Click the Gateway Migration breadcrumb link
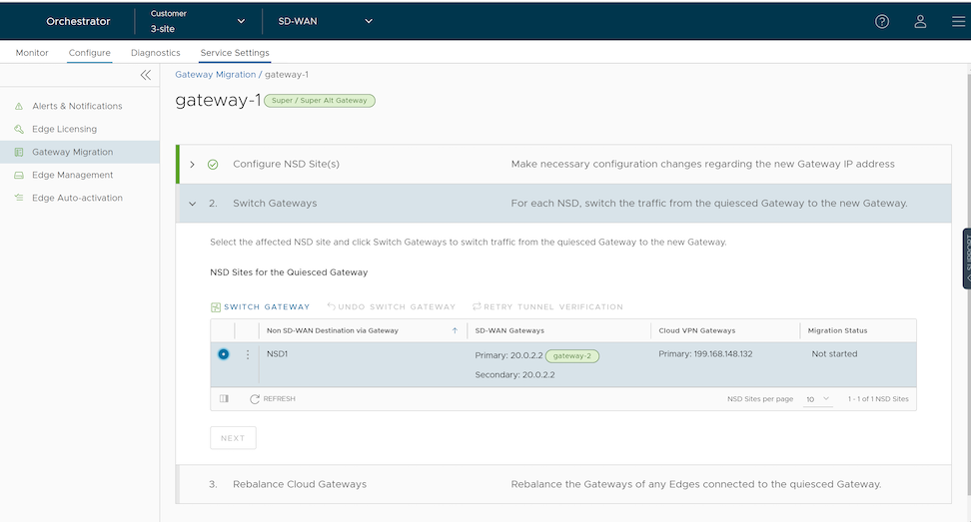Image resolution: width=971 pixels, height=522 pixels. coord(215,75)
